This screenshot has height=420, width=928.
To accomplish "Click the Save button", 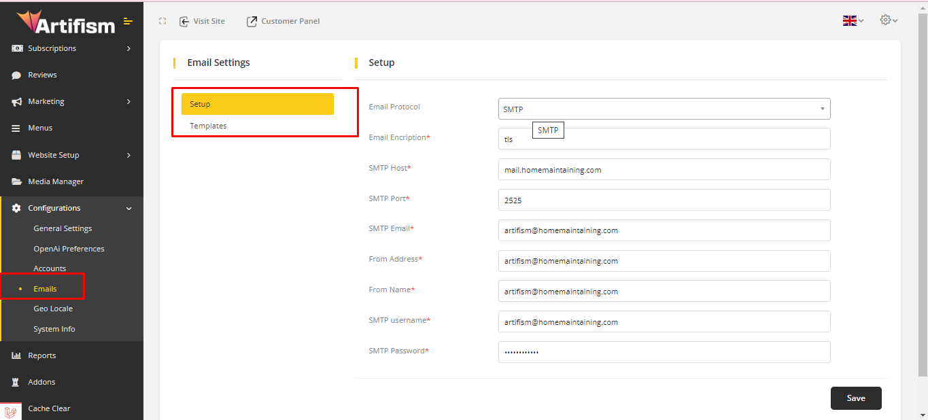I will 855,398.
